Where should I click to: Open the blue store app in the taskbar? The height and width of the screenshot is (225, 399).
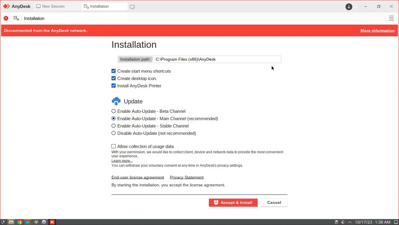tap(28, 222)
